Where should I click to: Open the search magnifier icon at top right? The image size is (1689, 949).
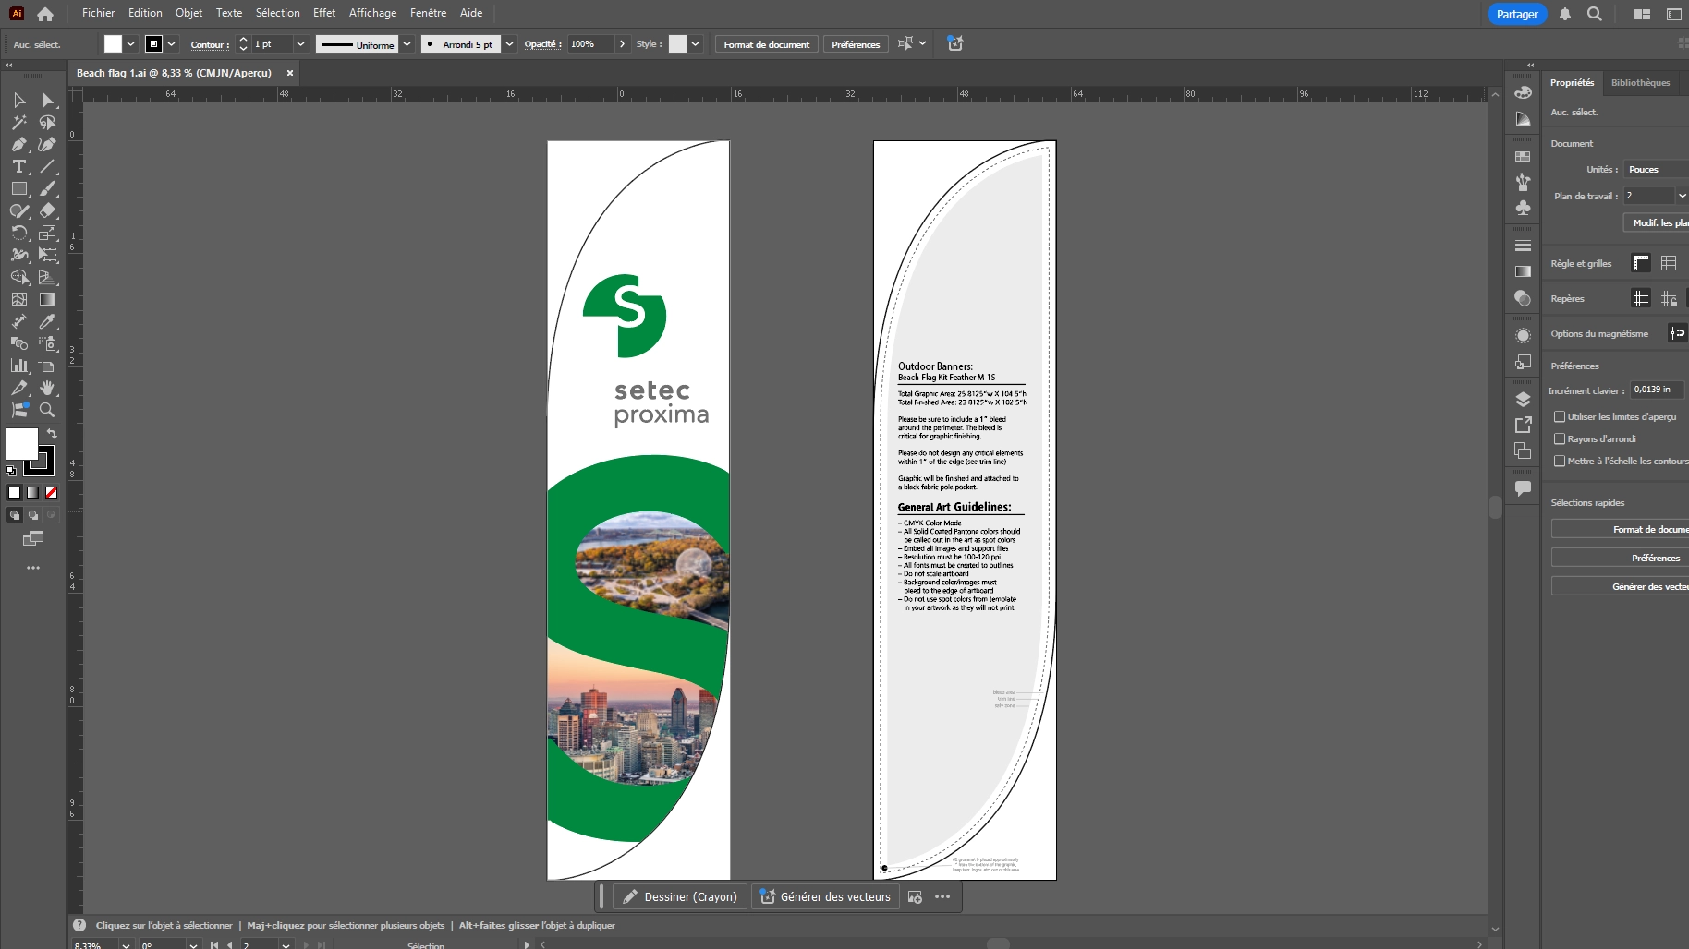point(1594,14)
